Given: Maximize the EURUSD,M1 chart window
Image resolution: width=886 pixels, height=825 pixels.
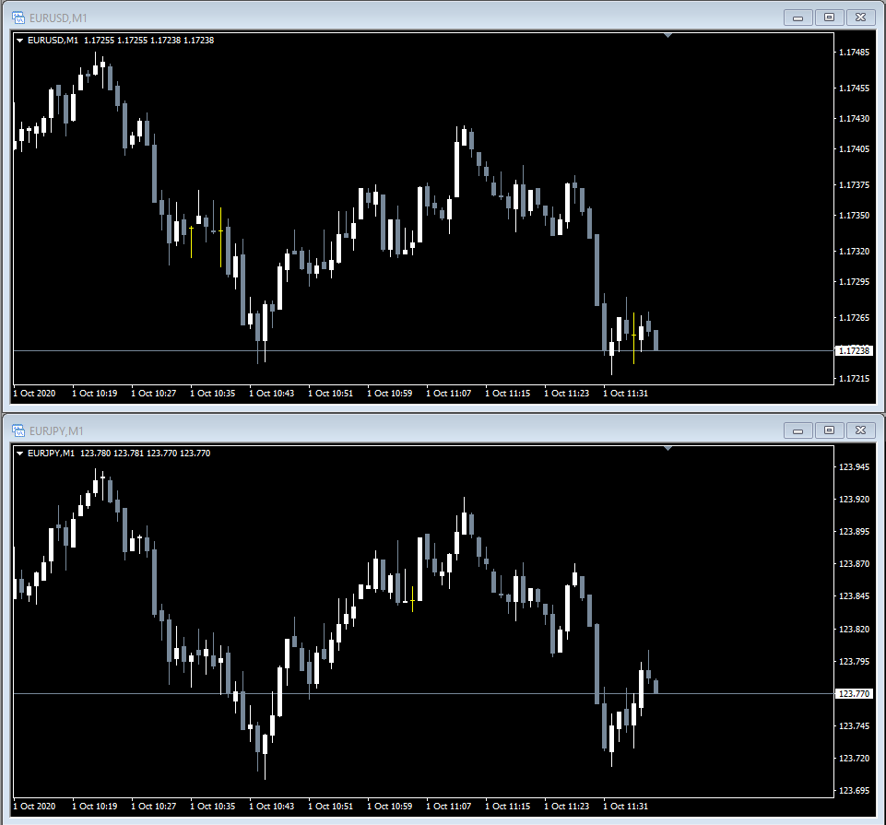Looking at the screenshot, I should pos(829,18).
